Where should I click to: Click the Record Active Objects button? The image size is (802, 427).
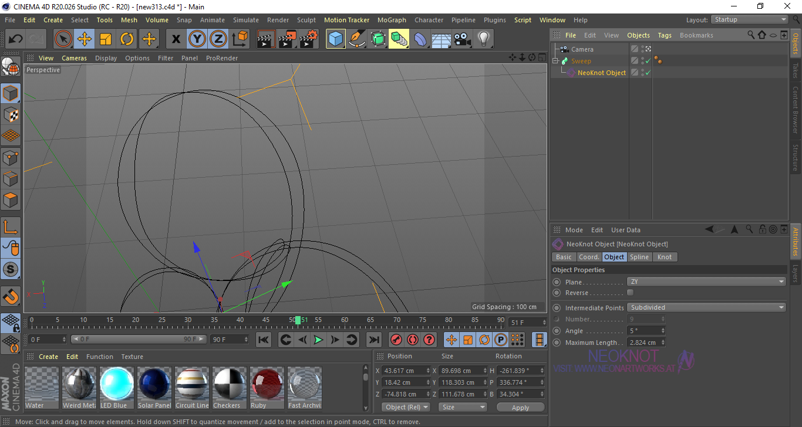click(x=396, y=340)
